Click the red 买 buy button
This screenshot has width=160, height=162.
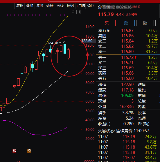click(107, 23)
